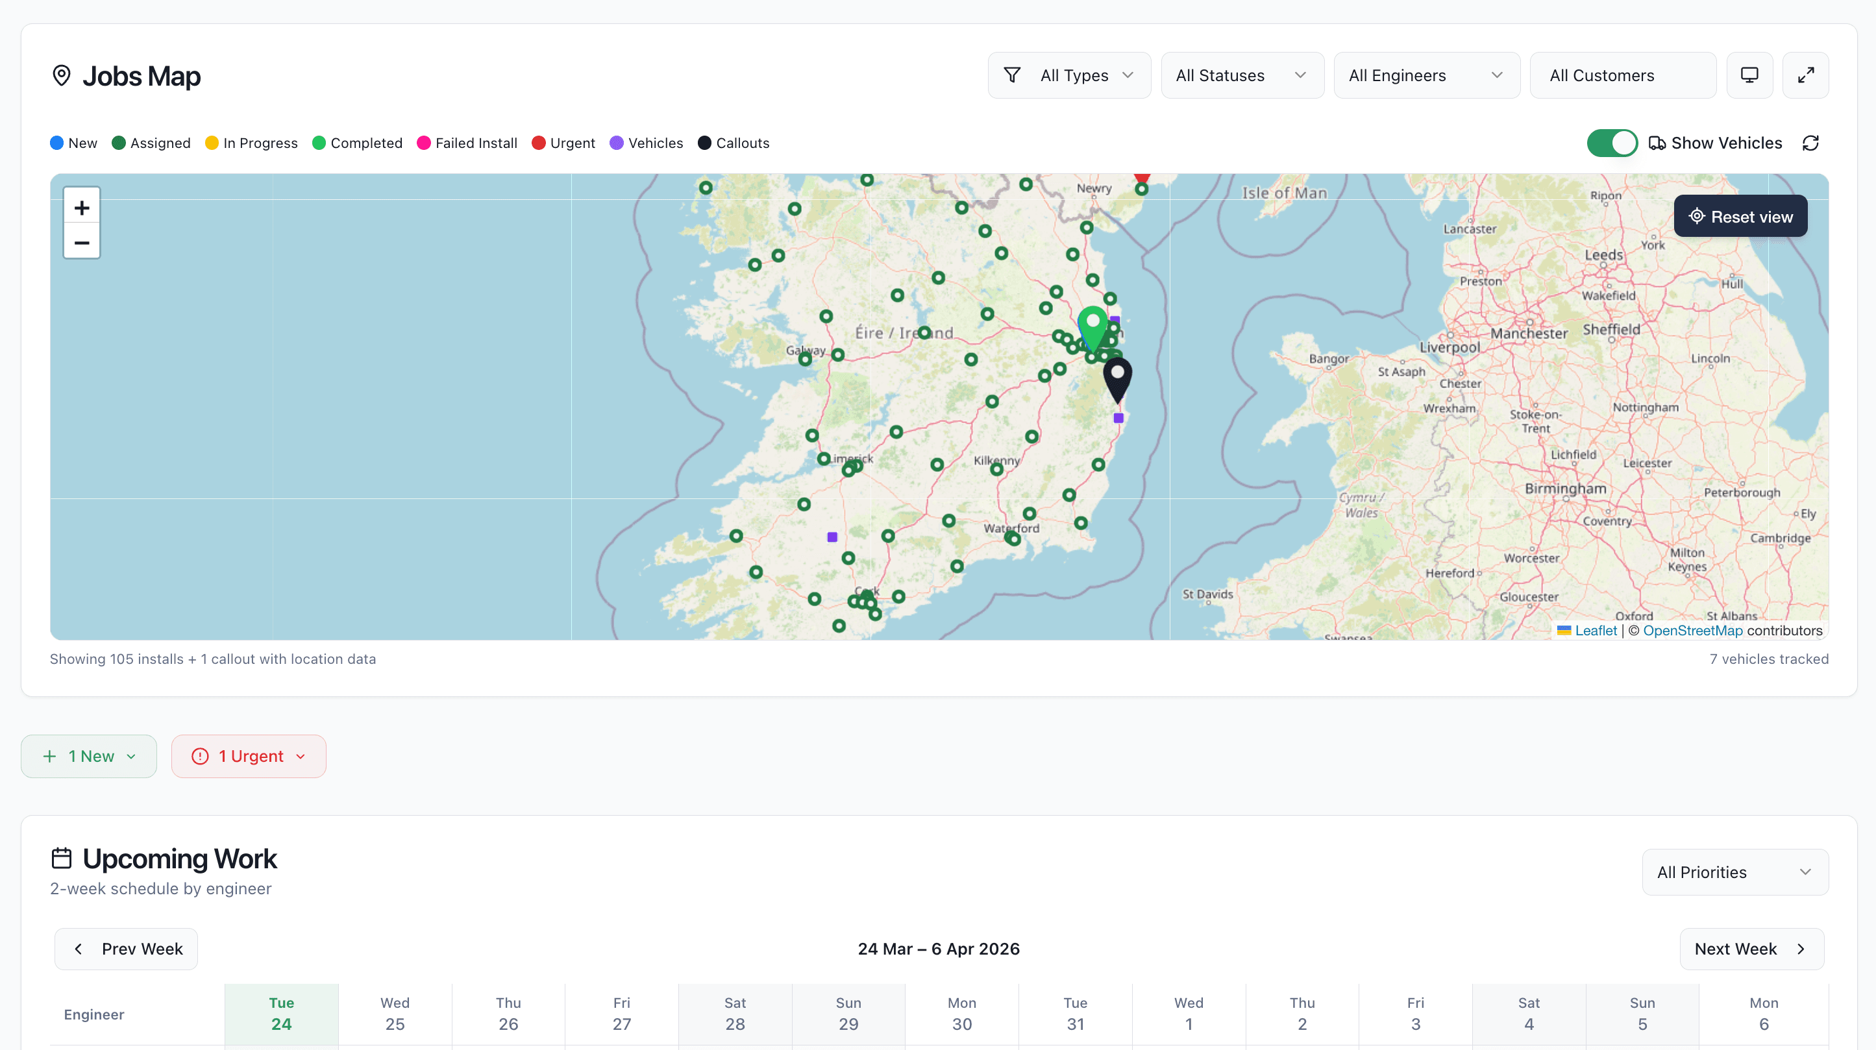This screenshot has width=1876, height=1050.
Task: Open the OpenStreetMap attribution link
Action: tap(1692, 631)
